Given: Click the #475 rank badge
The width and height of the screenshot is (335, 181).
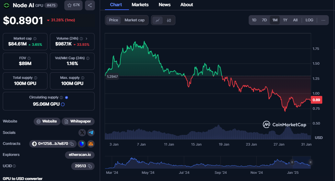Looking at the screenshot, I should (51, 6).
